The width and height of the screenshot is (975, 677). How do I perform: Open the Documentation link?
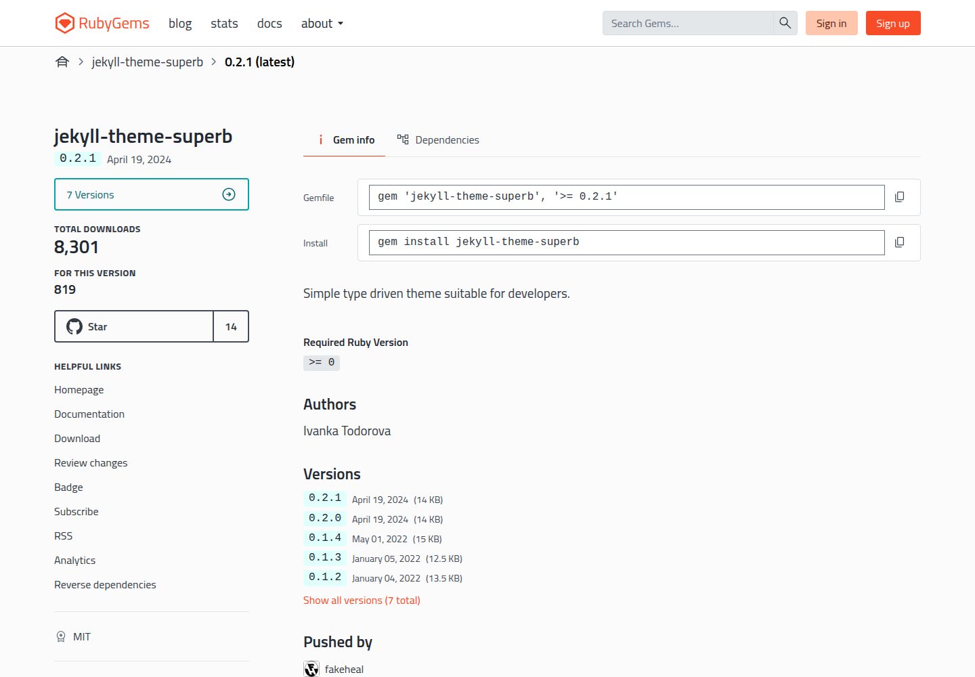[x=89, y=414]
